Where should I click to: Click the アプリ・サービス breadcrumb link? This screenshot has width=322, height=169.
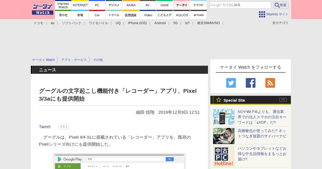(x=74, y=60)
